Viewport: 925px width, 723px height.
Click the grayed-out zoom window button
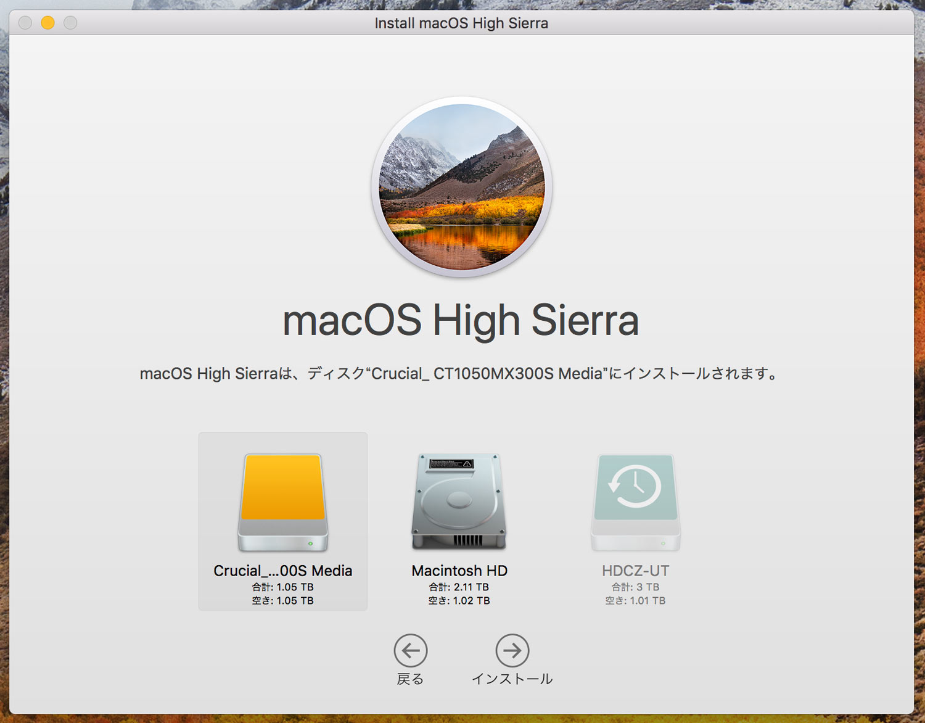point(70,23)
